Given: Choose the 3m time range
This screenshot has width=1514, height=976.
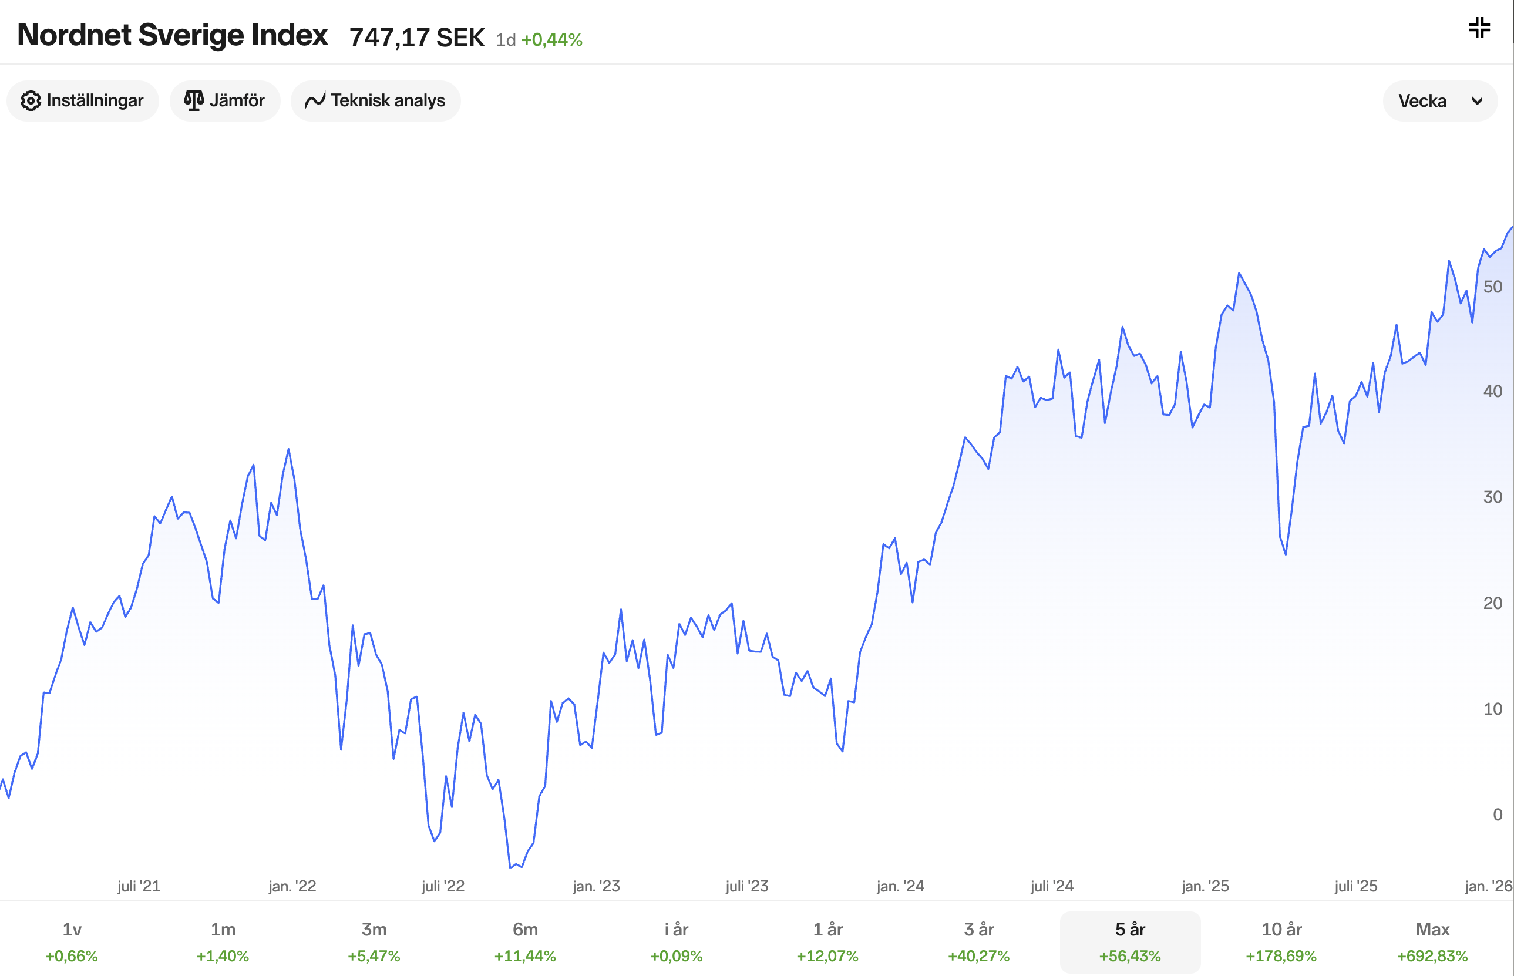Looking at the screenshot, I should tap(374, 942).
